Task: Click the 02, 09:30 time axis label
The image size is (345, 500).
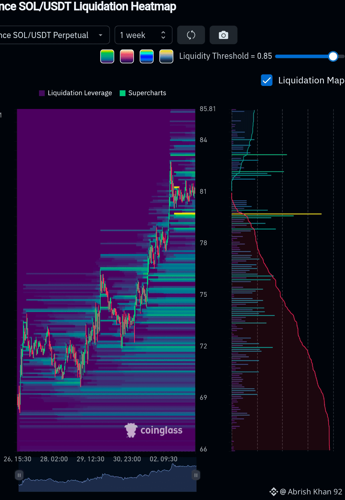Action: pos(164,459)
